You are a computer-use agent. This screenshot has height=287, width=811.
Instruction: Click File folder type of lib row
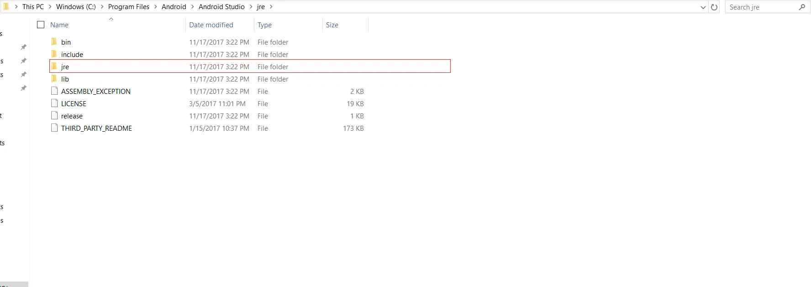tap(273, 79)
